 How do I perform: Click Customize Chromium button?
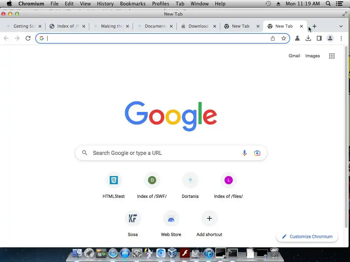pyautogui.click(x=307, y=237)
